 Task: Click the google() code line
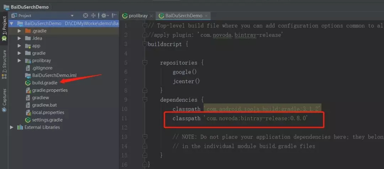pyautogui.click(x=185, y=72)
